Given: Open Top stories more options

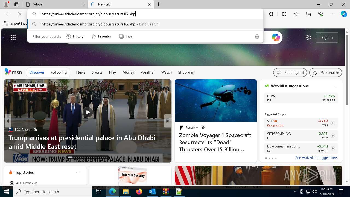Looking at the screenshot, I should (x=78, y=172).
